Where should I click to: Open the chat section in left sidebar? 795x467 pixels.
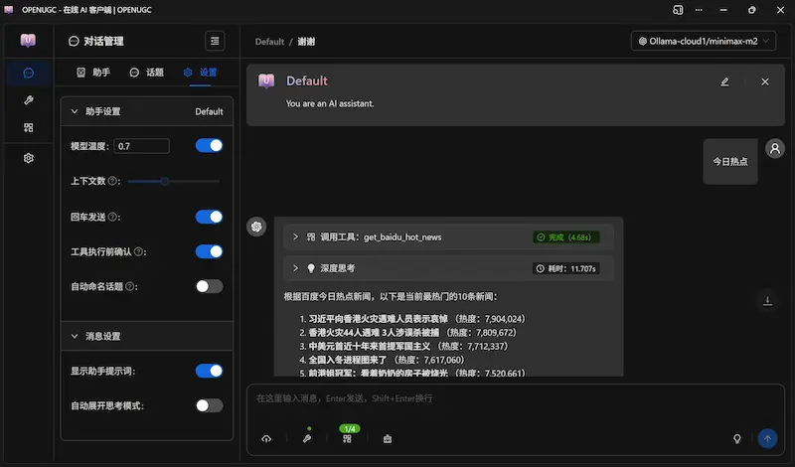point(29,73)
